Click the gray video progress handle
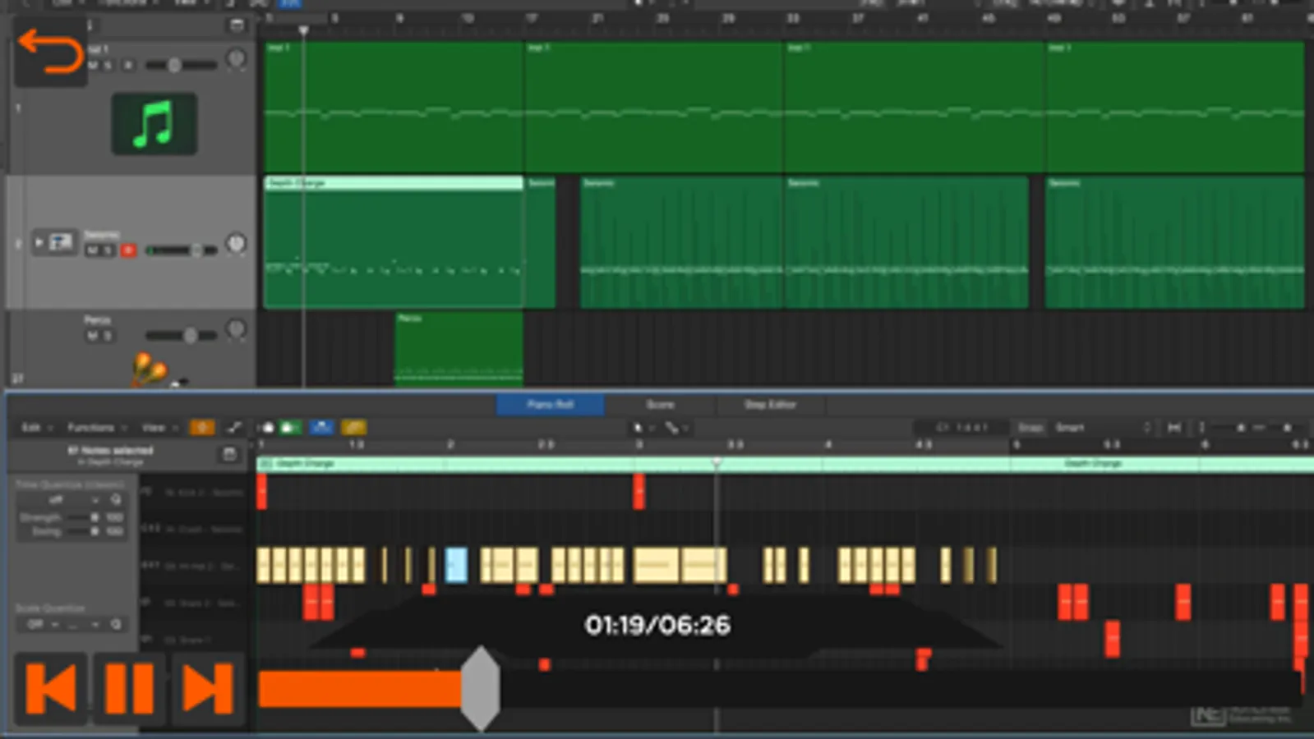Screen dimensions: 1314x739 tap(480, 688)
